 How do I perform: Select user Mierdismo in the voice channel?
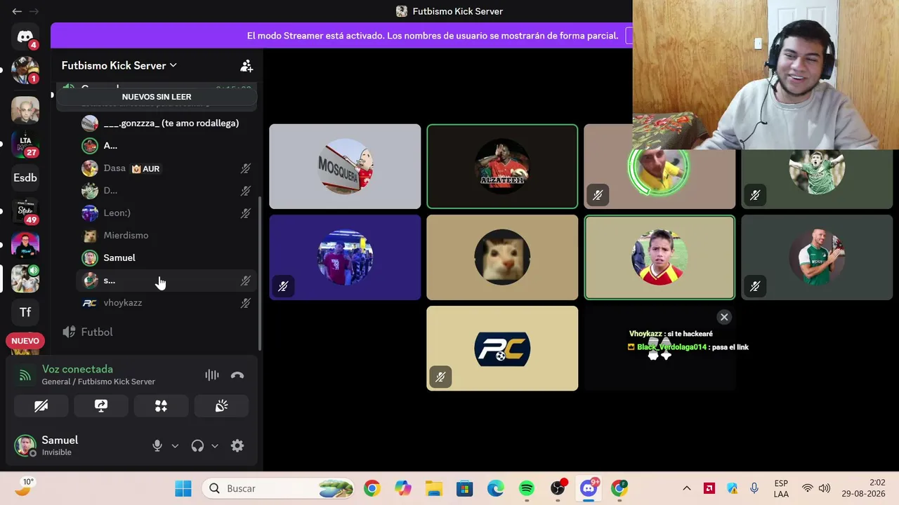point(166,235)
